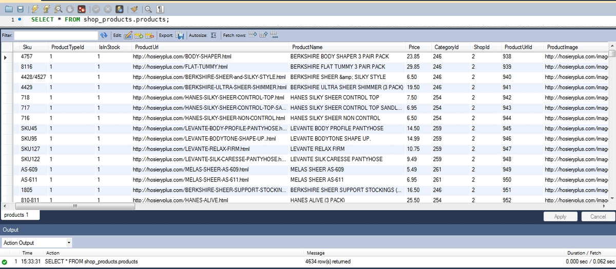
Task: Click third Fetch rows grid icon
Action: point(274,35)
